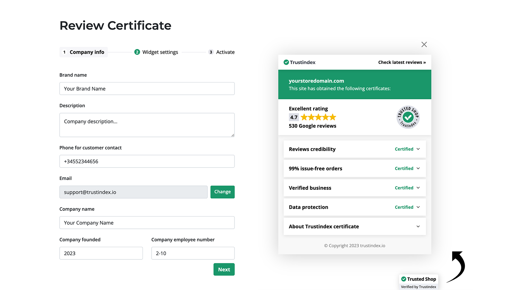This screenshot has height=290, width=516.
Task: Open the Company employee number field
Action: (x=193, y=253)
